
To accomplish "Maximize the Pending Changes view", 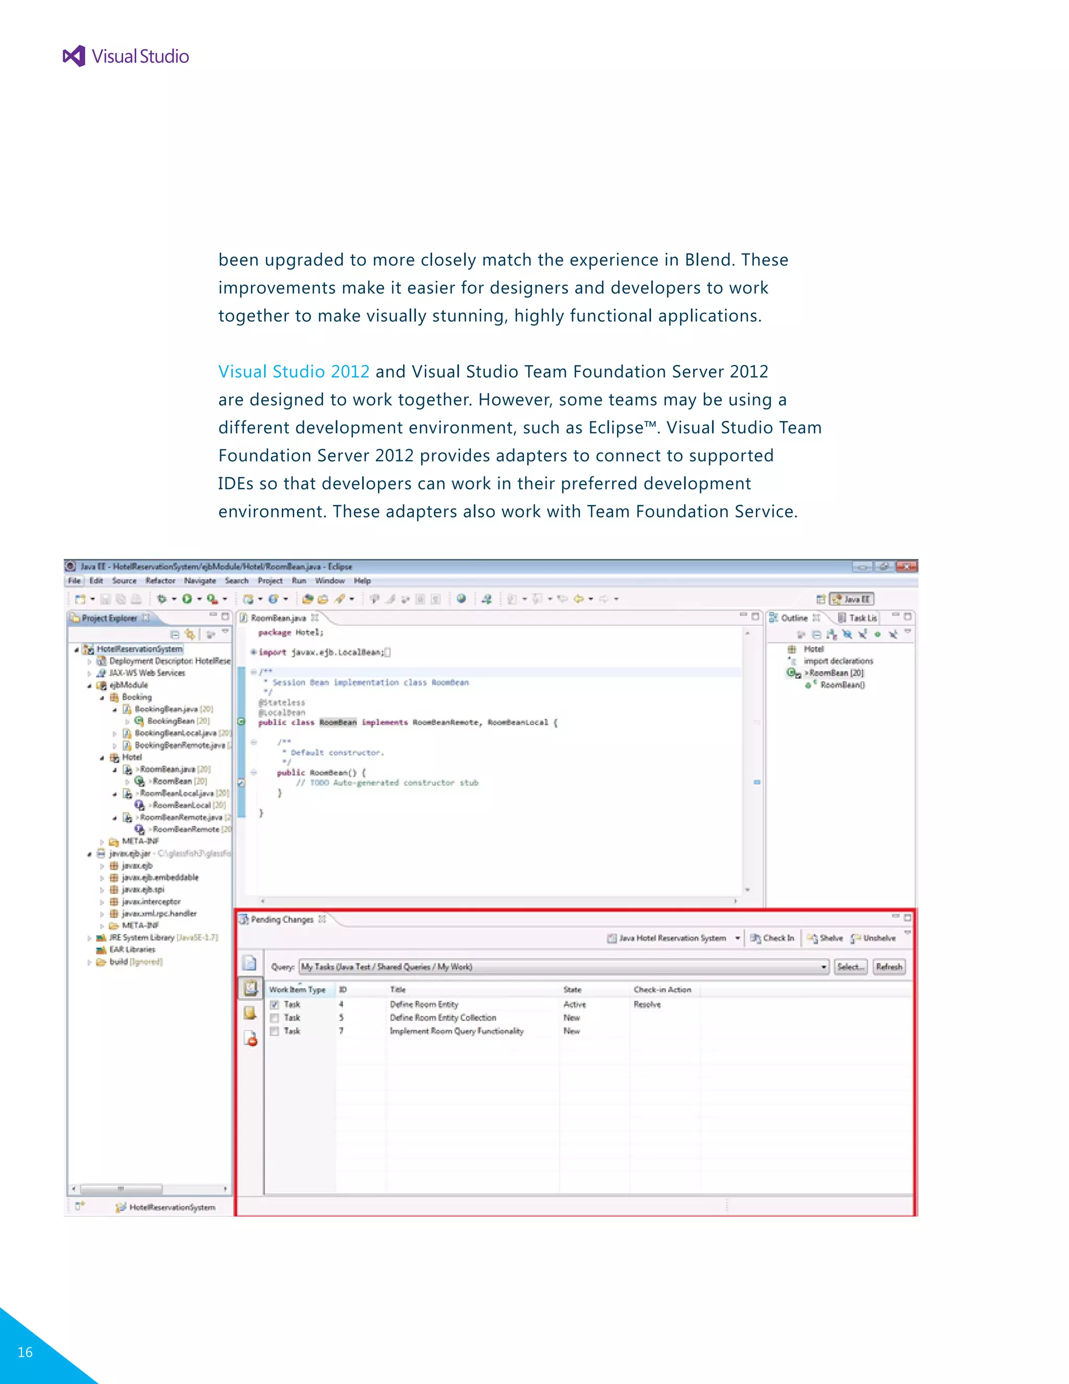I will click(908, 918).
